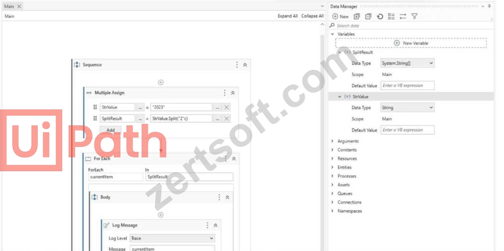The width and height of the screenshot is (504, 251).
Task: Collapse the Body sequence container
Action: point(227,197)
